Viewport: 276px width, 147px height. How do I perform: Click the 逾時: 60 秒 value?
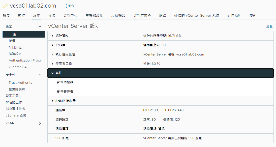pyautogui.click(x=151, y=64)
